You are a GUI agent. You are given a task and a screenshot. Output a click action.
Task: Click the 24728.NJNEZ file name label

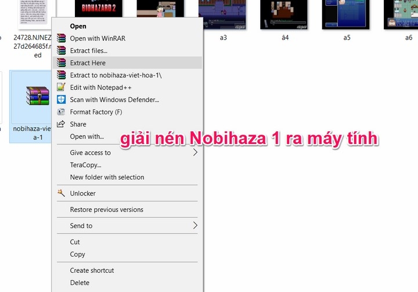(x=33, y=46)
